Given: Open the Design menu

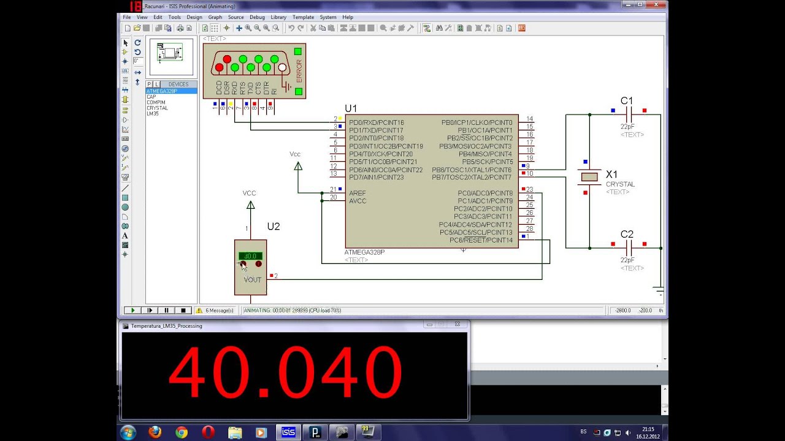Looking at the screenshot, I should [x=194, y=17].
